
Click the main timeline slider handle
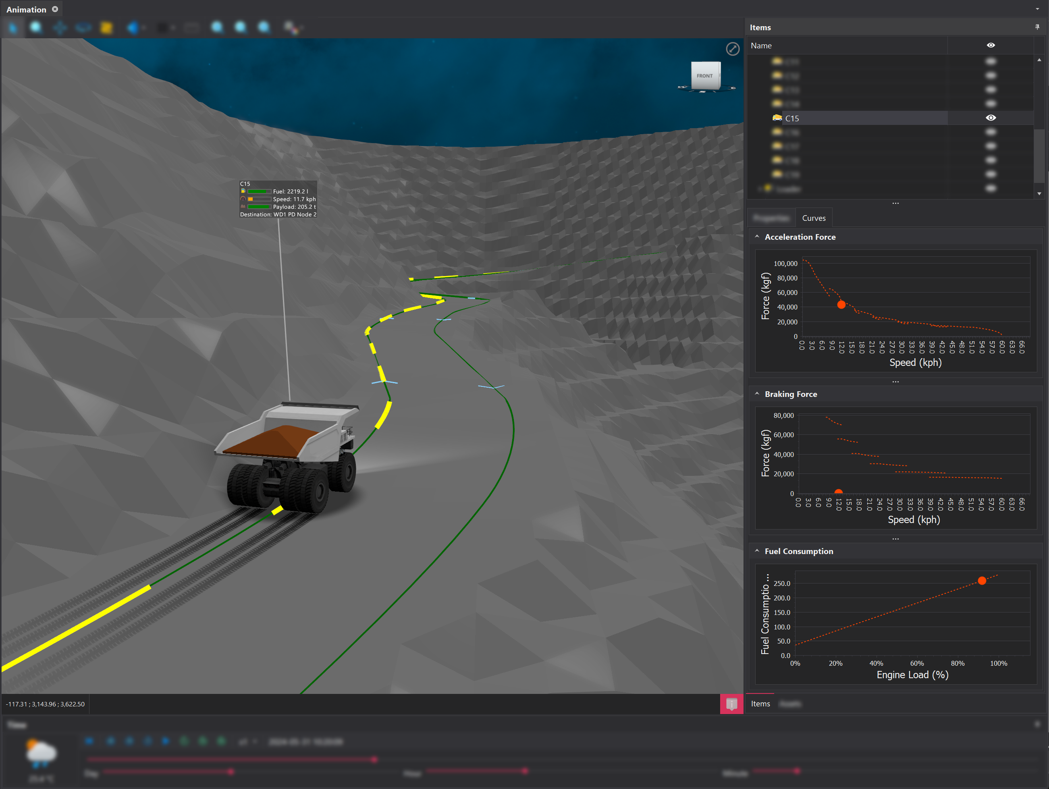[374, 760]
